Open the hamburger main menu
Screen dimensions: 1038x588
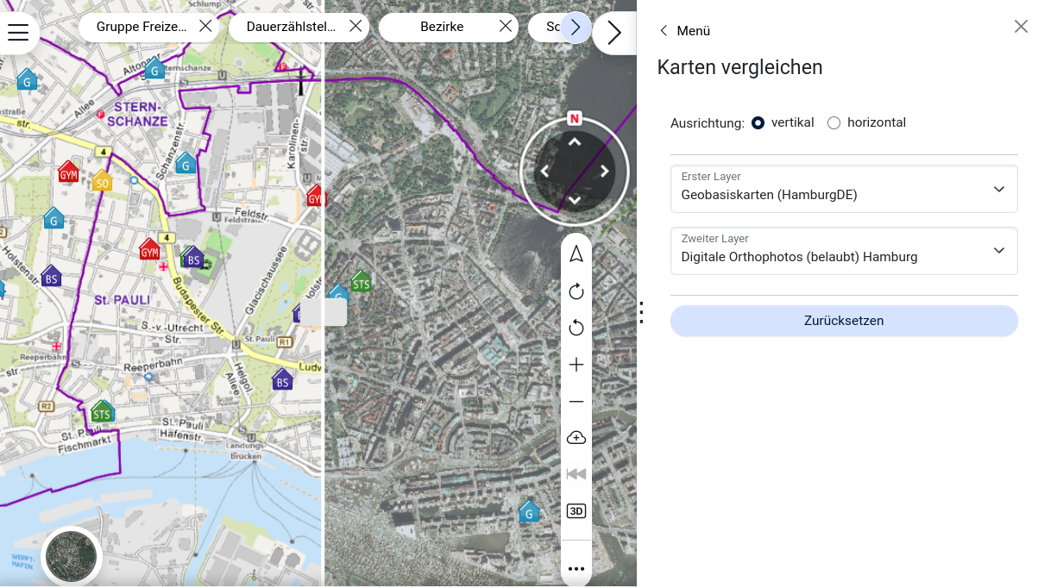18,33
